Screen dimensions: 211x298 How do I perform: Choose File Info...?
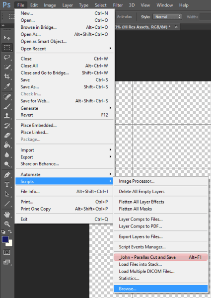(65, 191)
